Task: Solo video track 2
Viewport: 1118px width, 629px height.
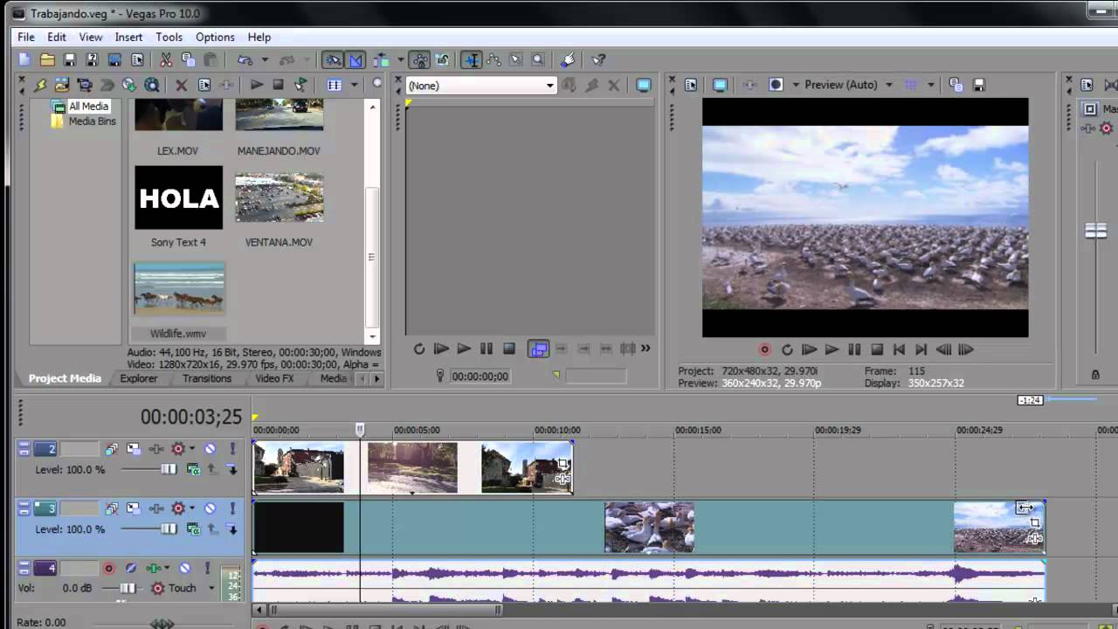Action: pos(232,449)
